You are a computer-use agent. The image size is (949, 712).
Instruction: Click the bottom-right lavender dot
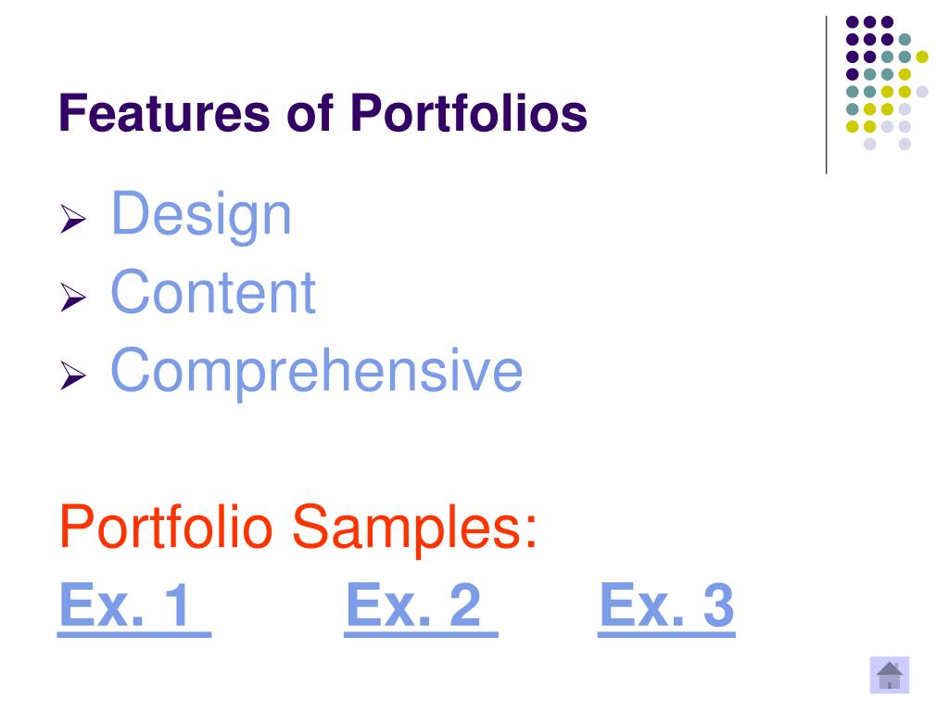point(905,144)
